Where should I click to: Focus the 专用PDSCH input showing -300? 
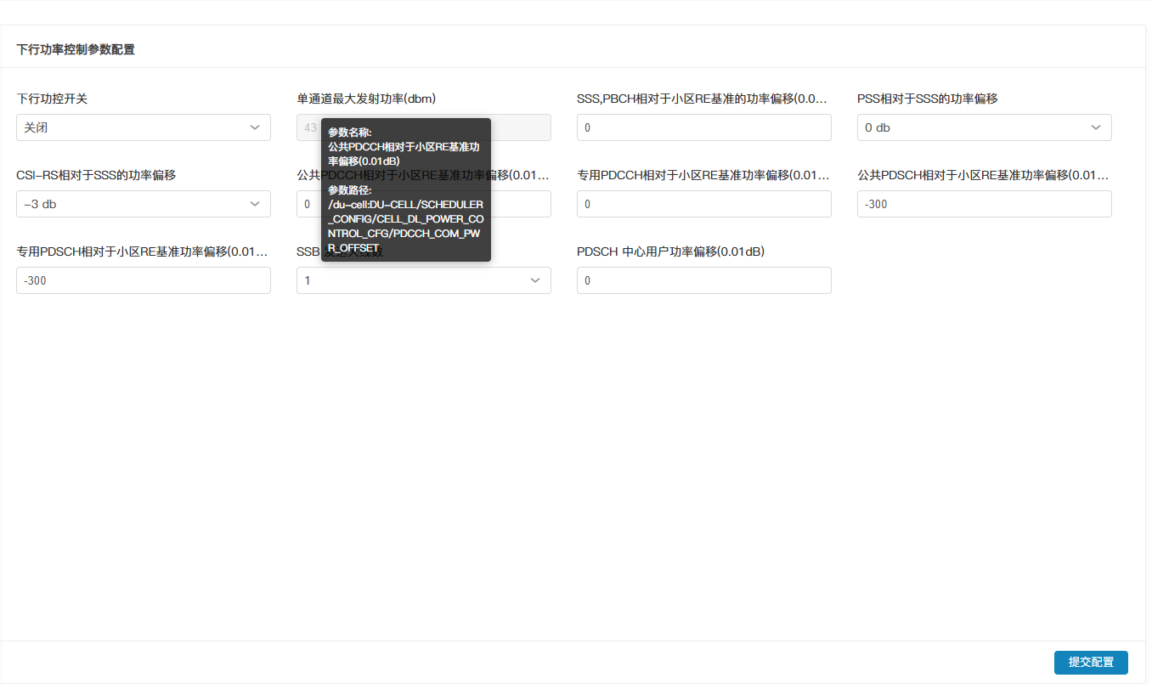pyautogui.click(x=143, y=280)
